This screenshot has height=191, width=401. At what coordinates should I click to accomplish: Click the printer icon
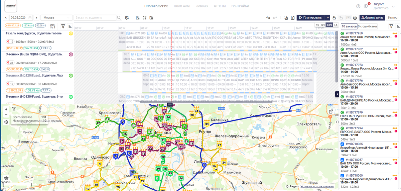coord(355,18)
